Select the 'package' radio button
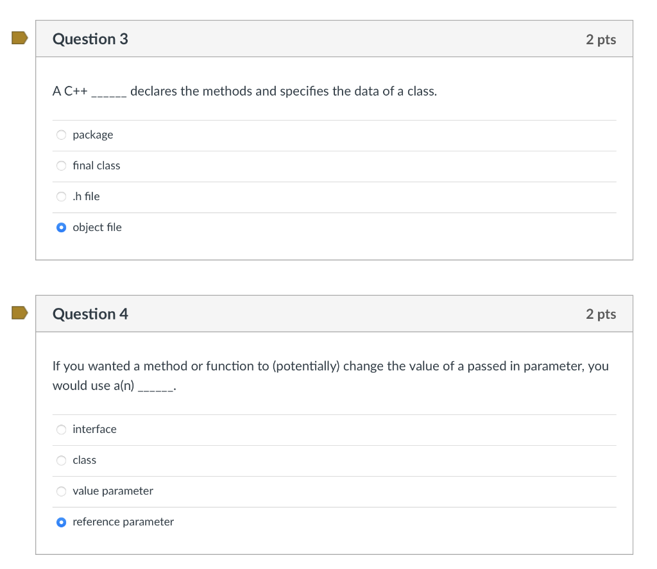The height and width of the screenshot is (569, 657). coord(61,135)
